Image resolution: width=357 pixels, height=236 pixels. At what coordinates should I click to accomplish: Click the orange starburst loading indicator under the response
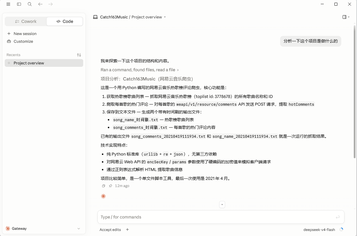pyautogui.click(x=103, y=196)
